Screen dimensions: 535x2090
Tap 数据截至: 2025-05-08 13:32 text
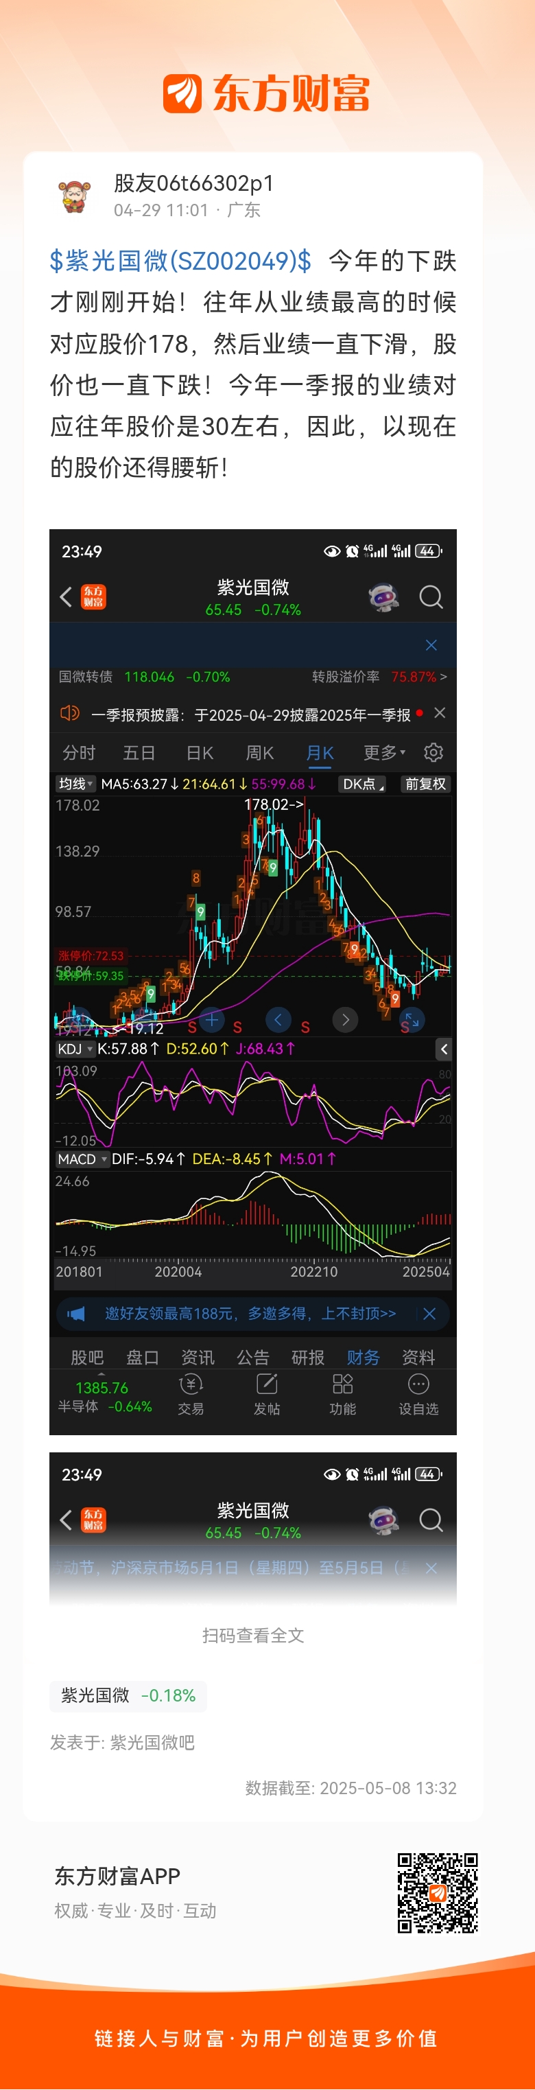pos(351,1788)
